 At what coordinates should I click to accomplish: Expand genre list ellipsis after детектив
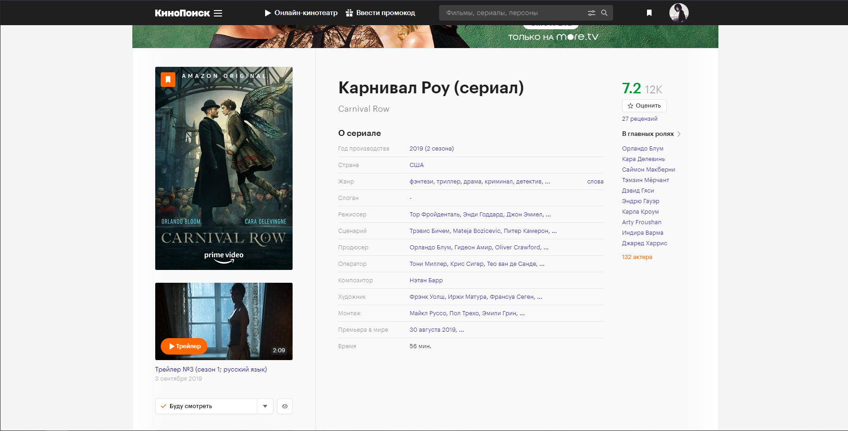(x=548, y=182)
